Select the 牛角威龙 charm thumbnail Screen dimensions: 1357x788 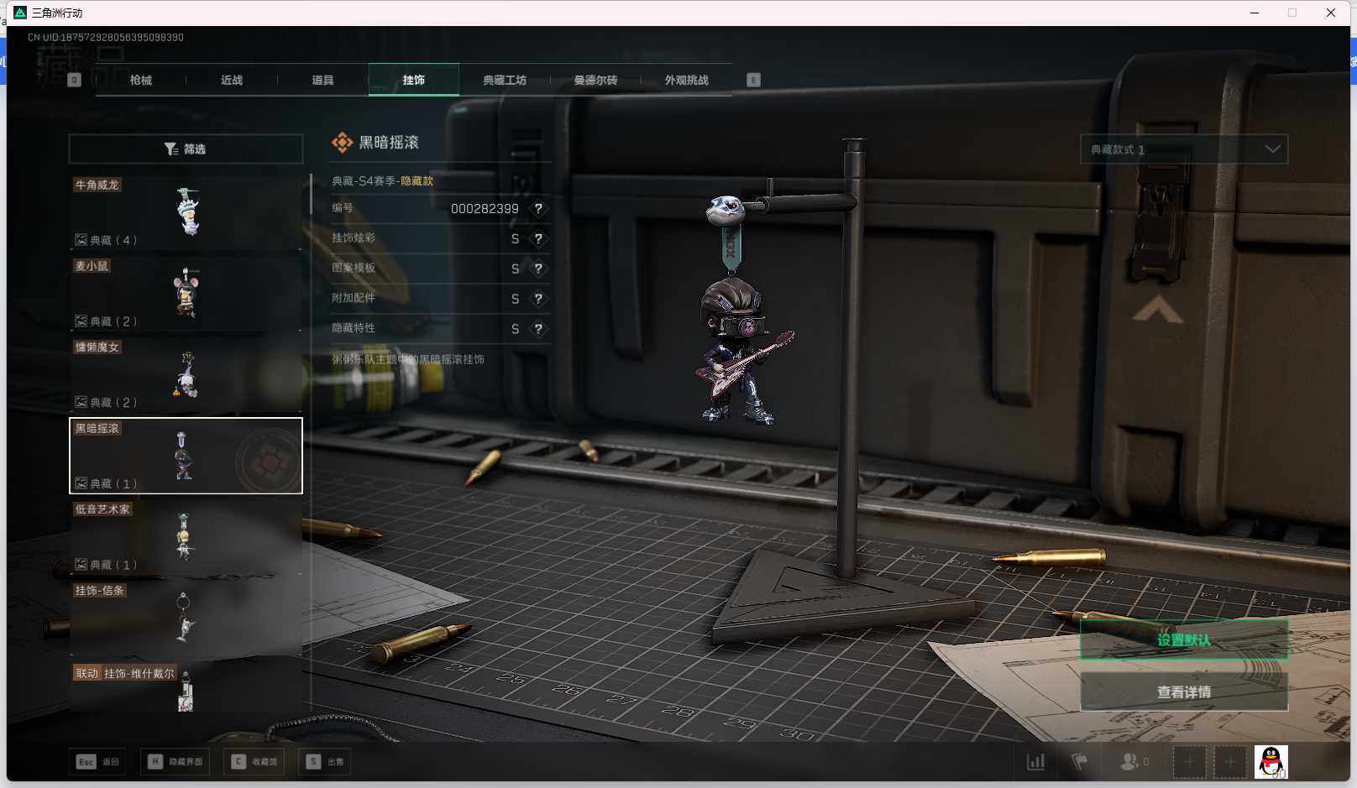[x=186, y=211]
